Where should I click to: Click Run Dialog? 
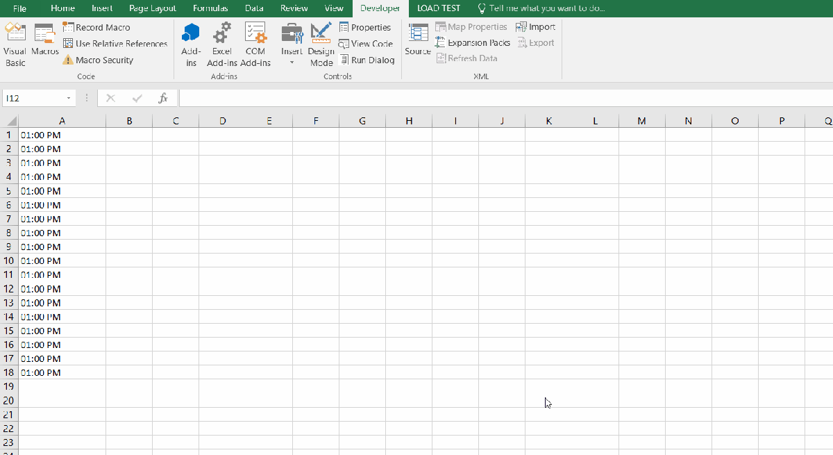pyautogui.click(x=367, y=60)
